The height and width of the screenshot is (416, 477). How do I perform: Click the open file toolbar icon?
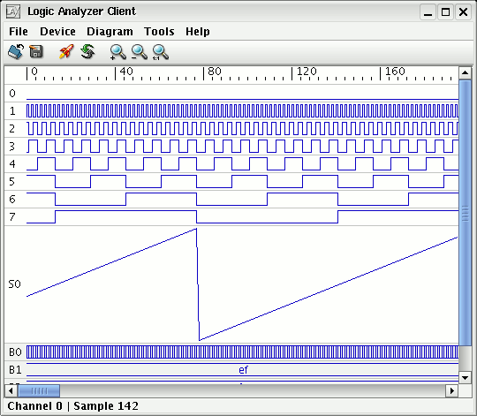(x=16, y=51)
